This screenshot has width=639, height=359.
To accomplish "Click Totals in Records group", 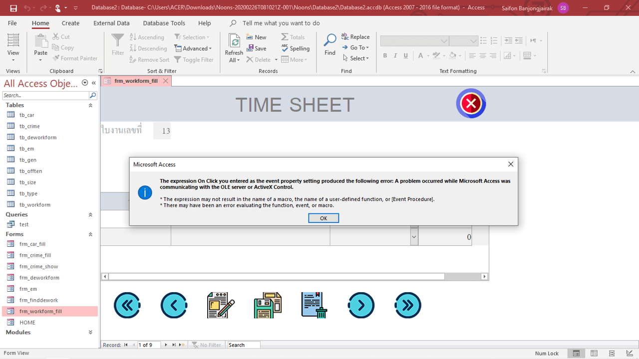I will point(293,37).
